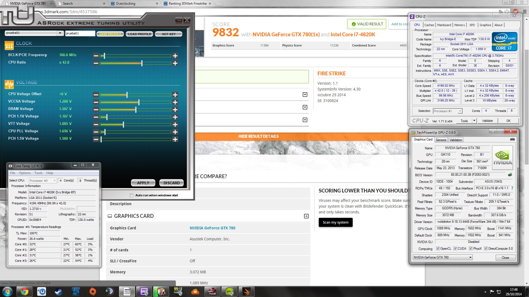This screenshot has height=297, width=529.
Task: Open the GPU selection dropdown in GPU-Z
Action: coord(470,257)
